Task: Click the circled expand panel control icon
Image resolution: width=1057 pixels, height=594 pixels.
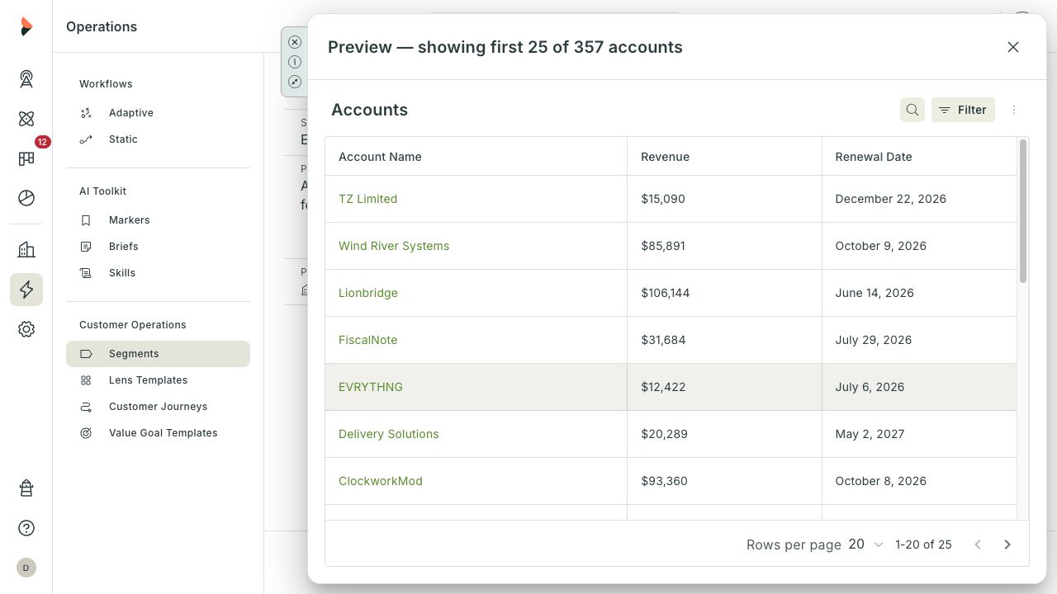Action: 295,82
